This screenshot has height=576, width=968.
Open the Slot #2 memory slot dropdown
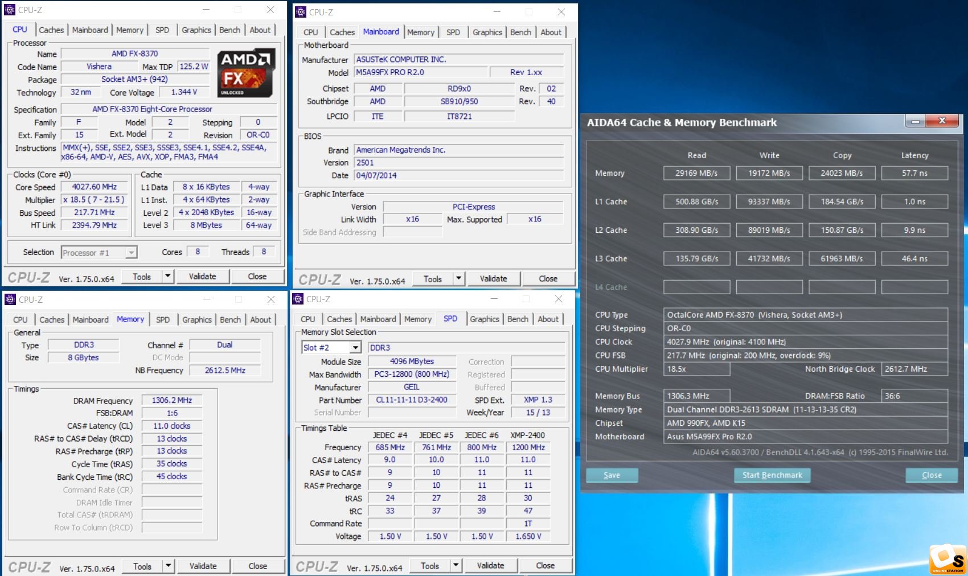pyautogui.click(x=356, y=347)
